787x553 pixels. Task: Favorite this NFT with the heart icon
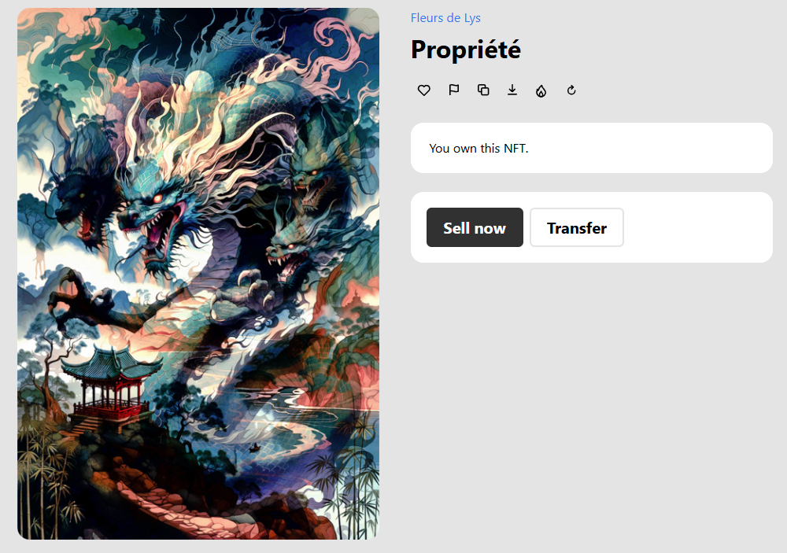point(423,90)
